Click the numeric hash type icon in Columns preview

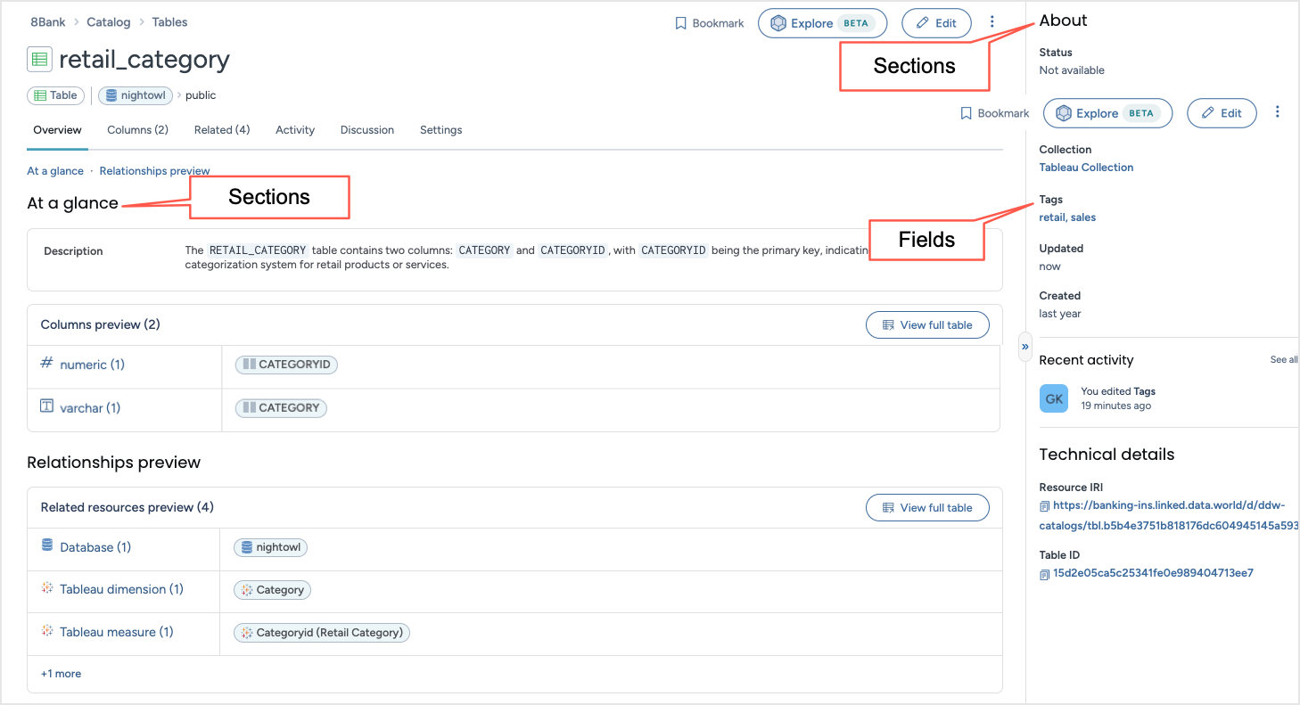tap(45, 364)
